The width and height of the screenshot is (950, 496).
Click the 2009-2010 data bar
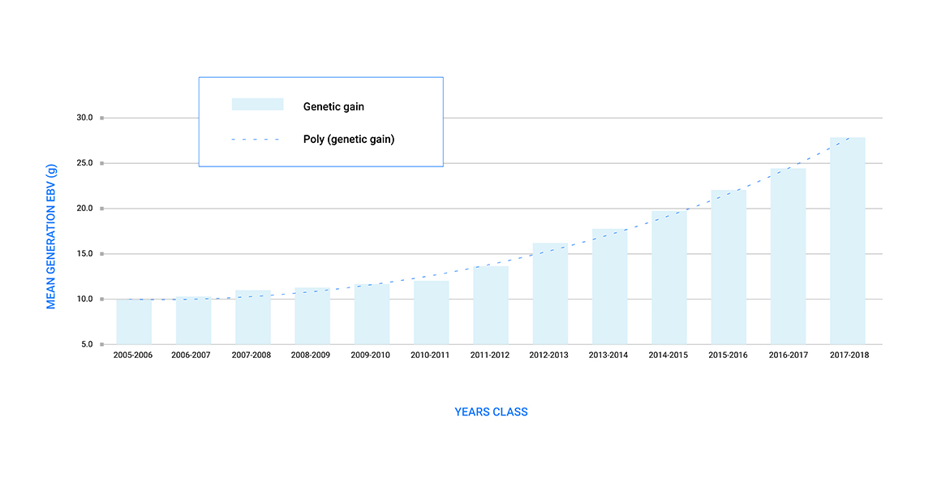(x=372, y=314)
